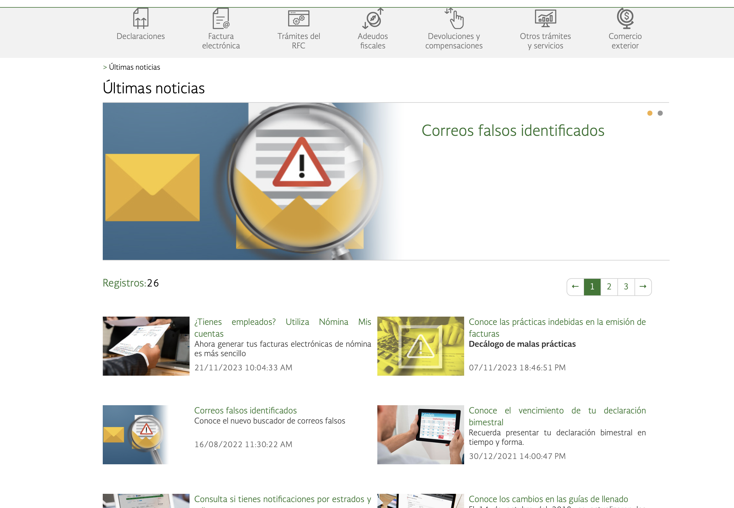Go to page 2 of the news records
The width and height of the screenshot is (734, 508).
click(609, 287)
